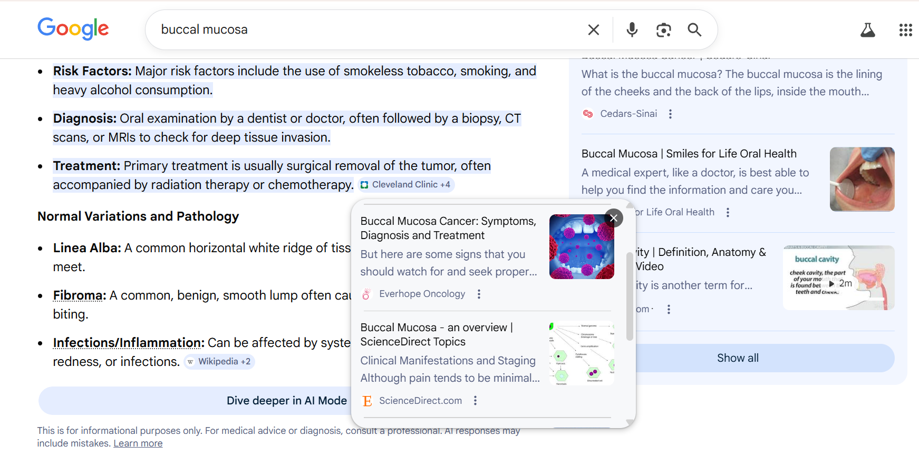
Task: Play the buccal cavity 2m video thumbnail
Action: pos(839,277)
